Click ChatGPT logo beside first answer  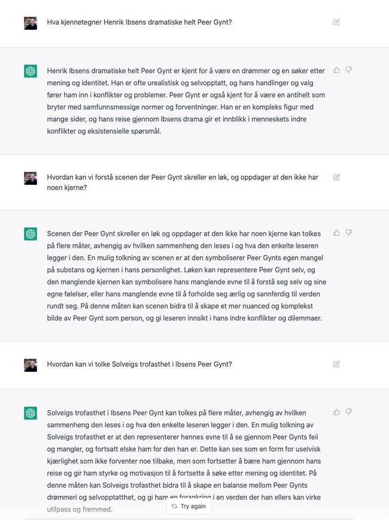coord(31,71)
